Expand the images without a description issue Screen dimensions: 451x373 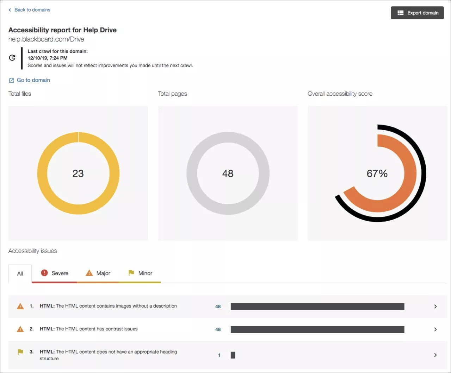click(x=435, y=306)
